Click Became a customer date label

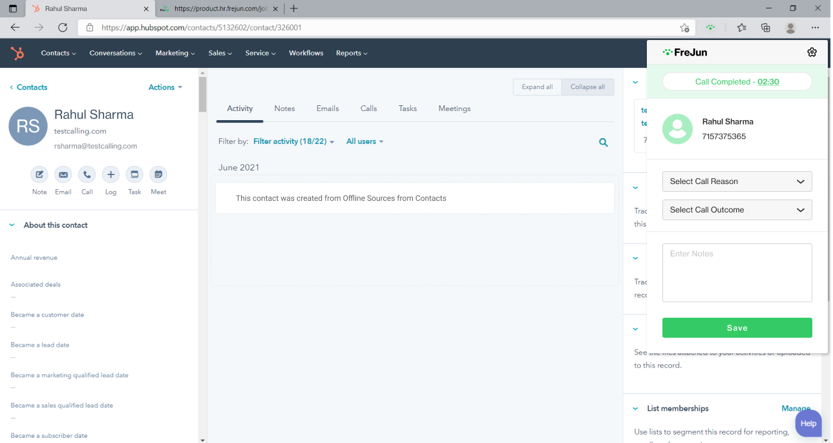[x=47, y=314]
